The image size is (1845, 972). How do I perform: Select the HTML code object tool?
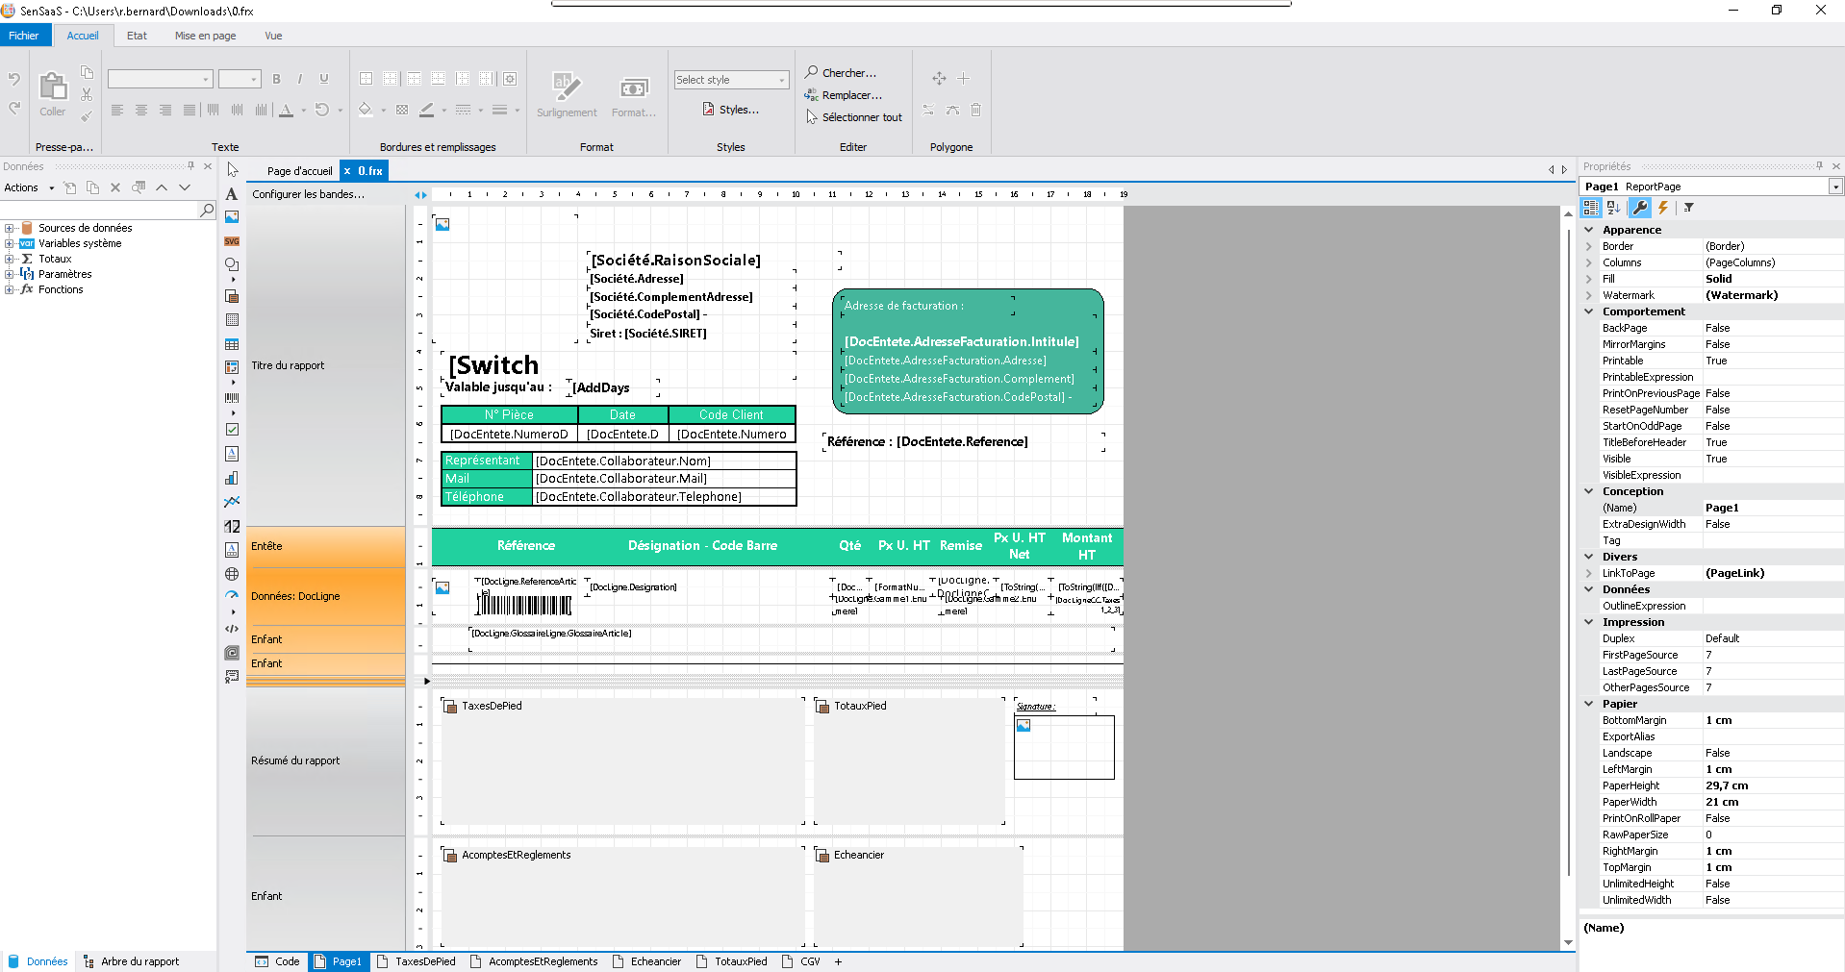point(232,629)
